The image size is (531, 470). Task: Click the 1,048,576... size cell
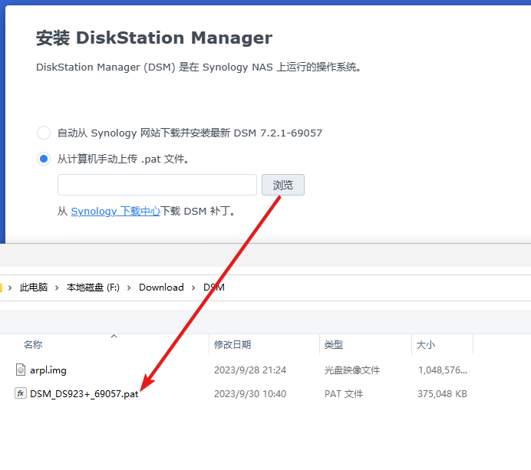click(443, 370)
